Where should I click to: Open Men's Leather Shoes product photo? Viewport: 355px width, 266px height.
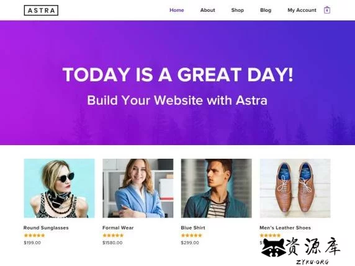[x=295, y=188]
